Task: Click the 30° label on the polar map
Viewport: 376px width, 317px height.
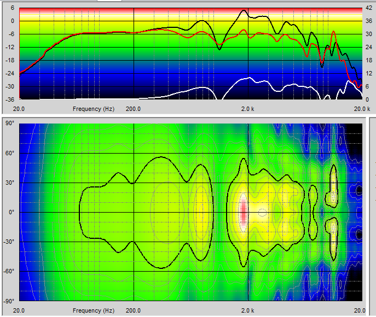Action: [x=10, y=183]
